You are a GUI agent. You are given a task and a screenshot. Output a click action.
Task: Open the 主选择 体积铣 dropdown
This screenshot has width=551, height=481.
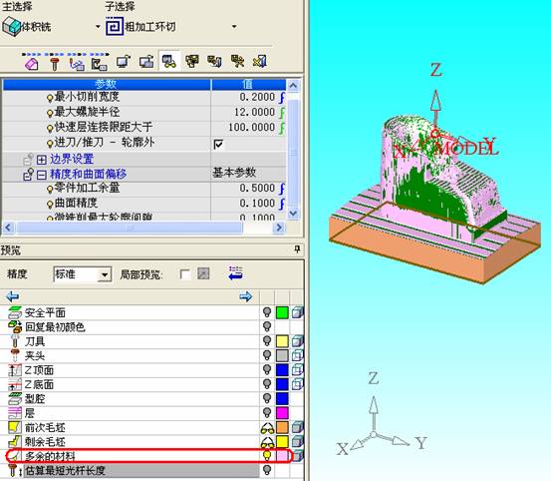98,26
